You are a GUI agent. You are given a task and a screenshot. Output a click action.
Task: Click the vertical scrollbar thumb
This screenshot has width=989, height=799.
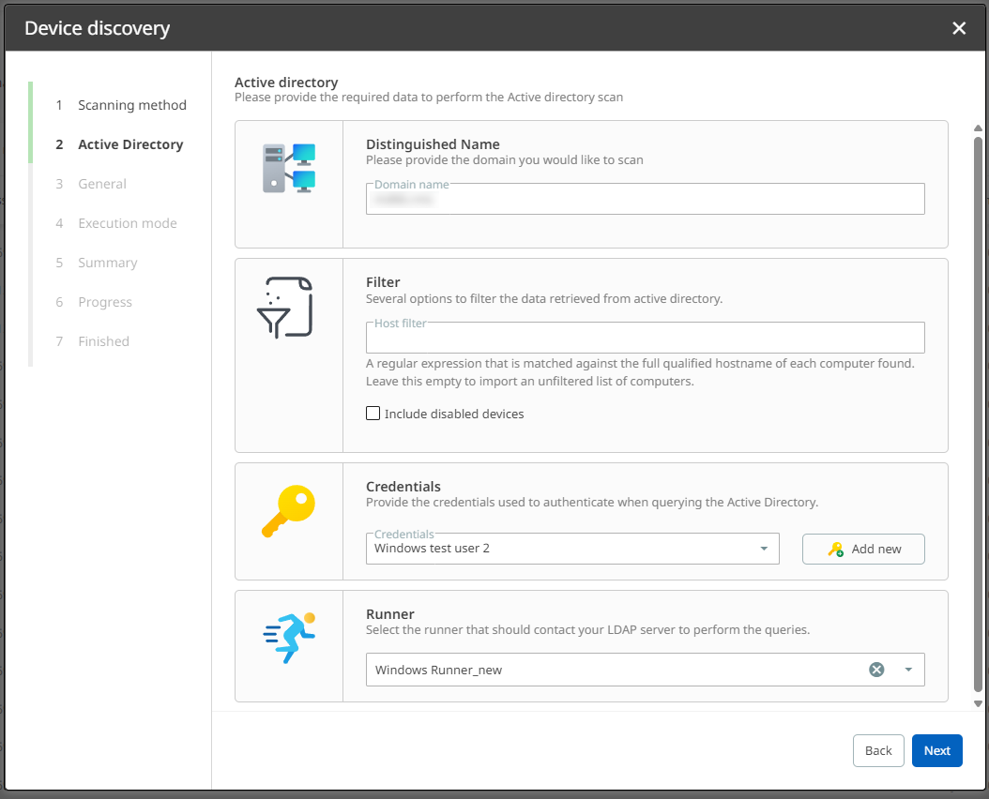[x=978, y=413]
